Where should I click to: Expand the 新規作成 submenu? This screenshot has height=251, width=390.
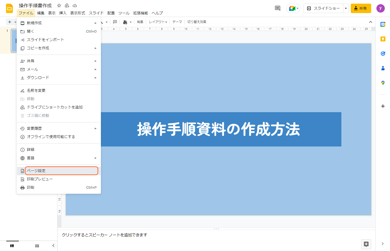click(x=59, y=23)
